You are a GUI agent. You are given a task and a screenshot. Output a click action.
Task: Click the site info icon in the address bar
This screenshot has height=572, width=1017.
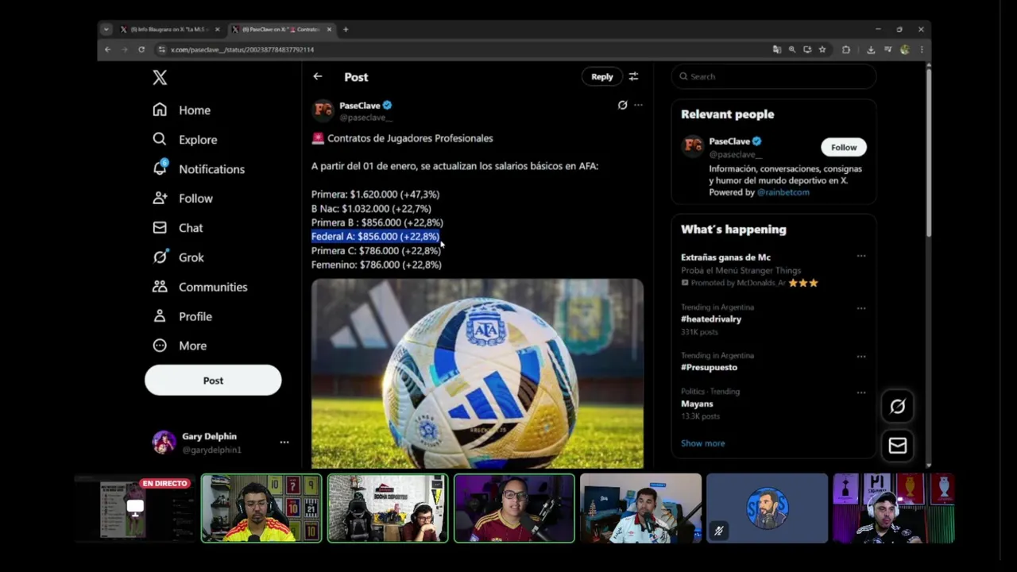[162, 49]
